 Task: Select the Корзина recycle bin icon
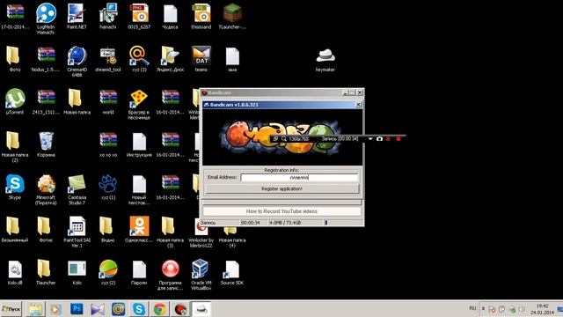46,144
